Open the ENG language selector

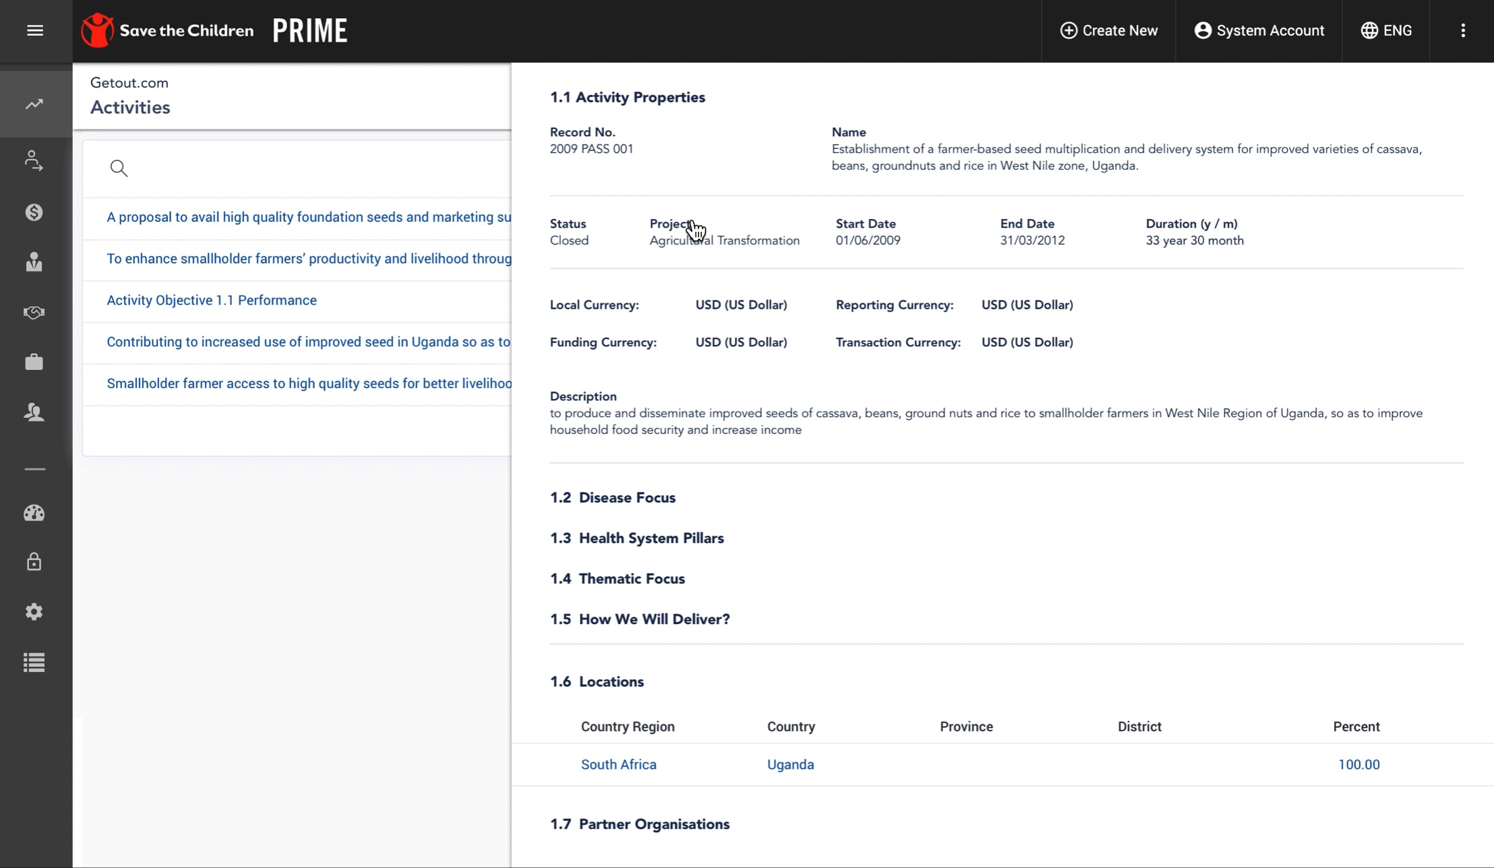click(1386, 30)
